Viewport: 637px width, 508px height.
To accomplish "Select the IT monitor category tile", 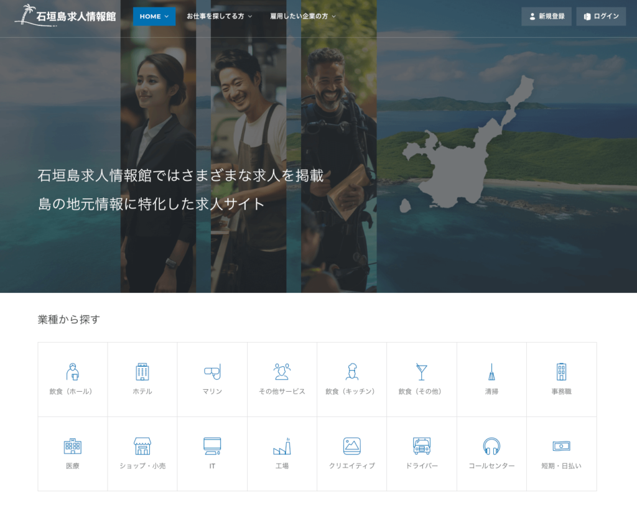I will click(x=212, y=453).
